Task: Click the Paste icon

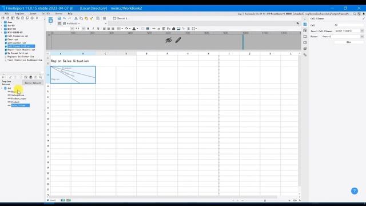Action: pos(86,18)
